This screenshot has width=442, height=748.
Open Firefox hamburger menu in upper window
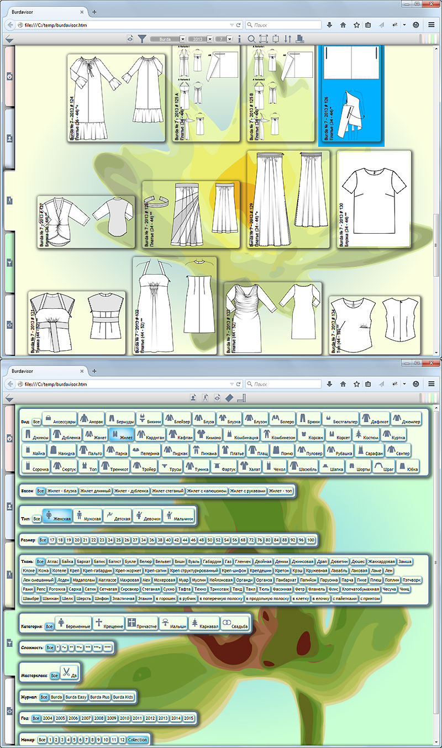click(x=432, y=25)
